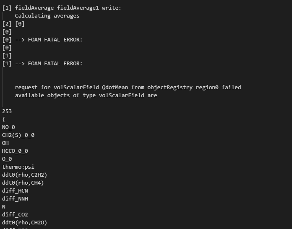292x229 pixels.
Task: Click the "Calculating averages" text
Action: tap(47, 16)
